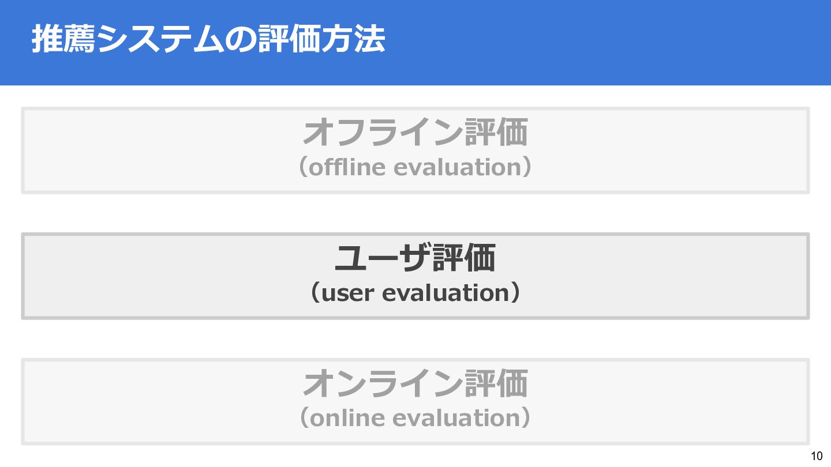The width and height of the screenshot is (831, 467).
Task: Click the slide title 推薦システムの評価方法
Action: click(208, 40)
